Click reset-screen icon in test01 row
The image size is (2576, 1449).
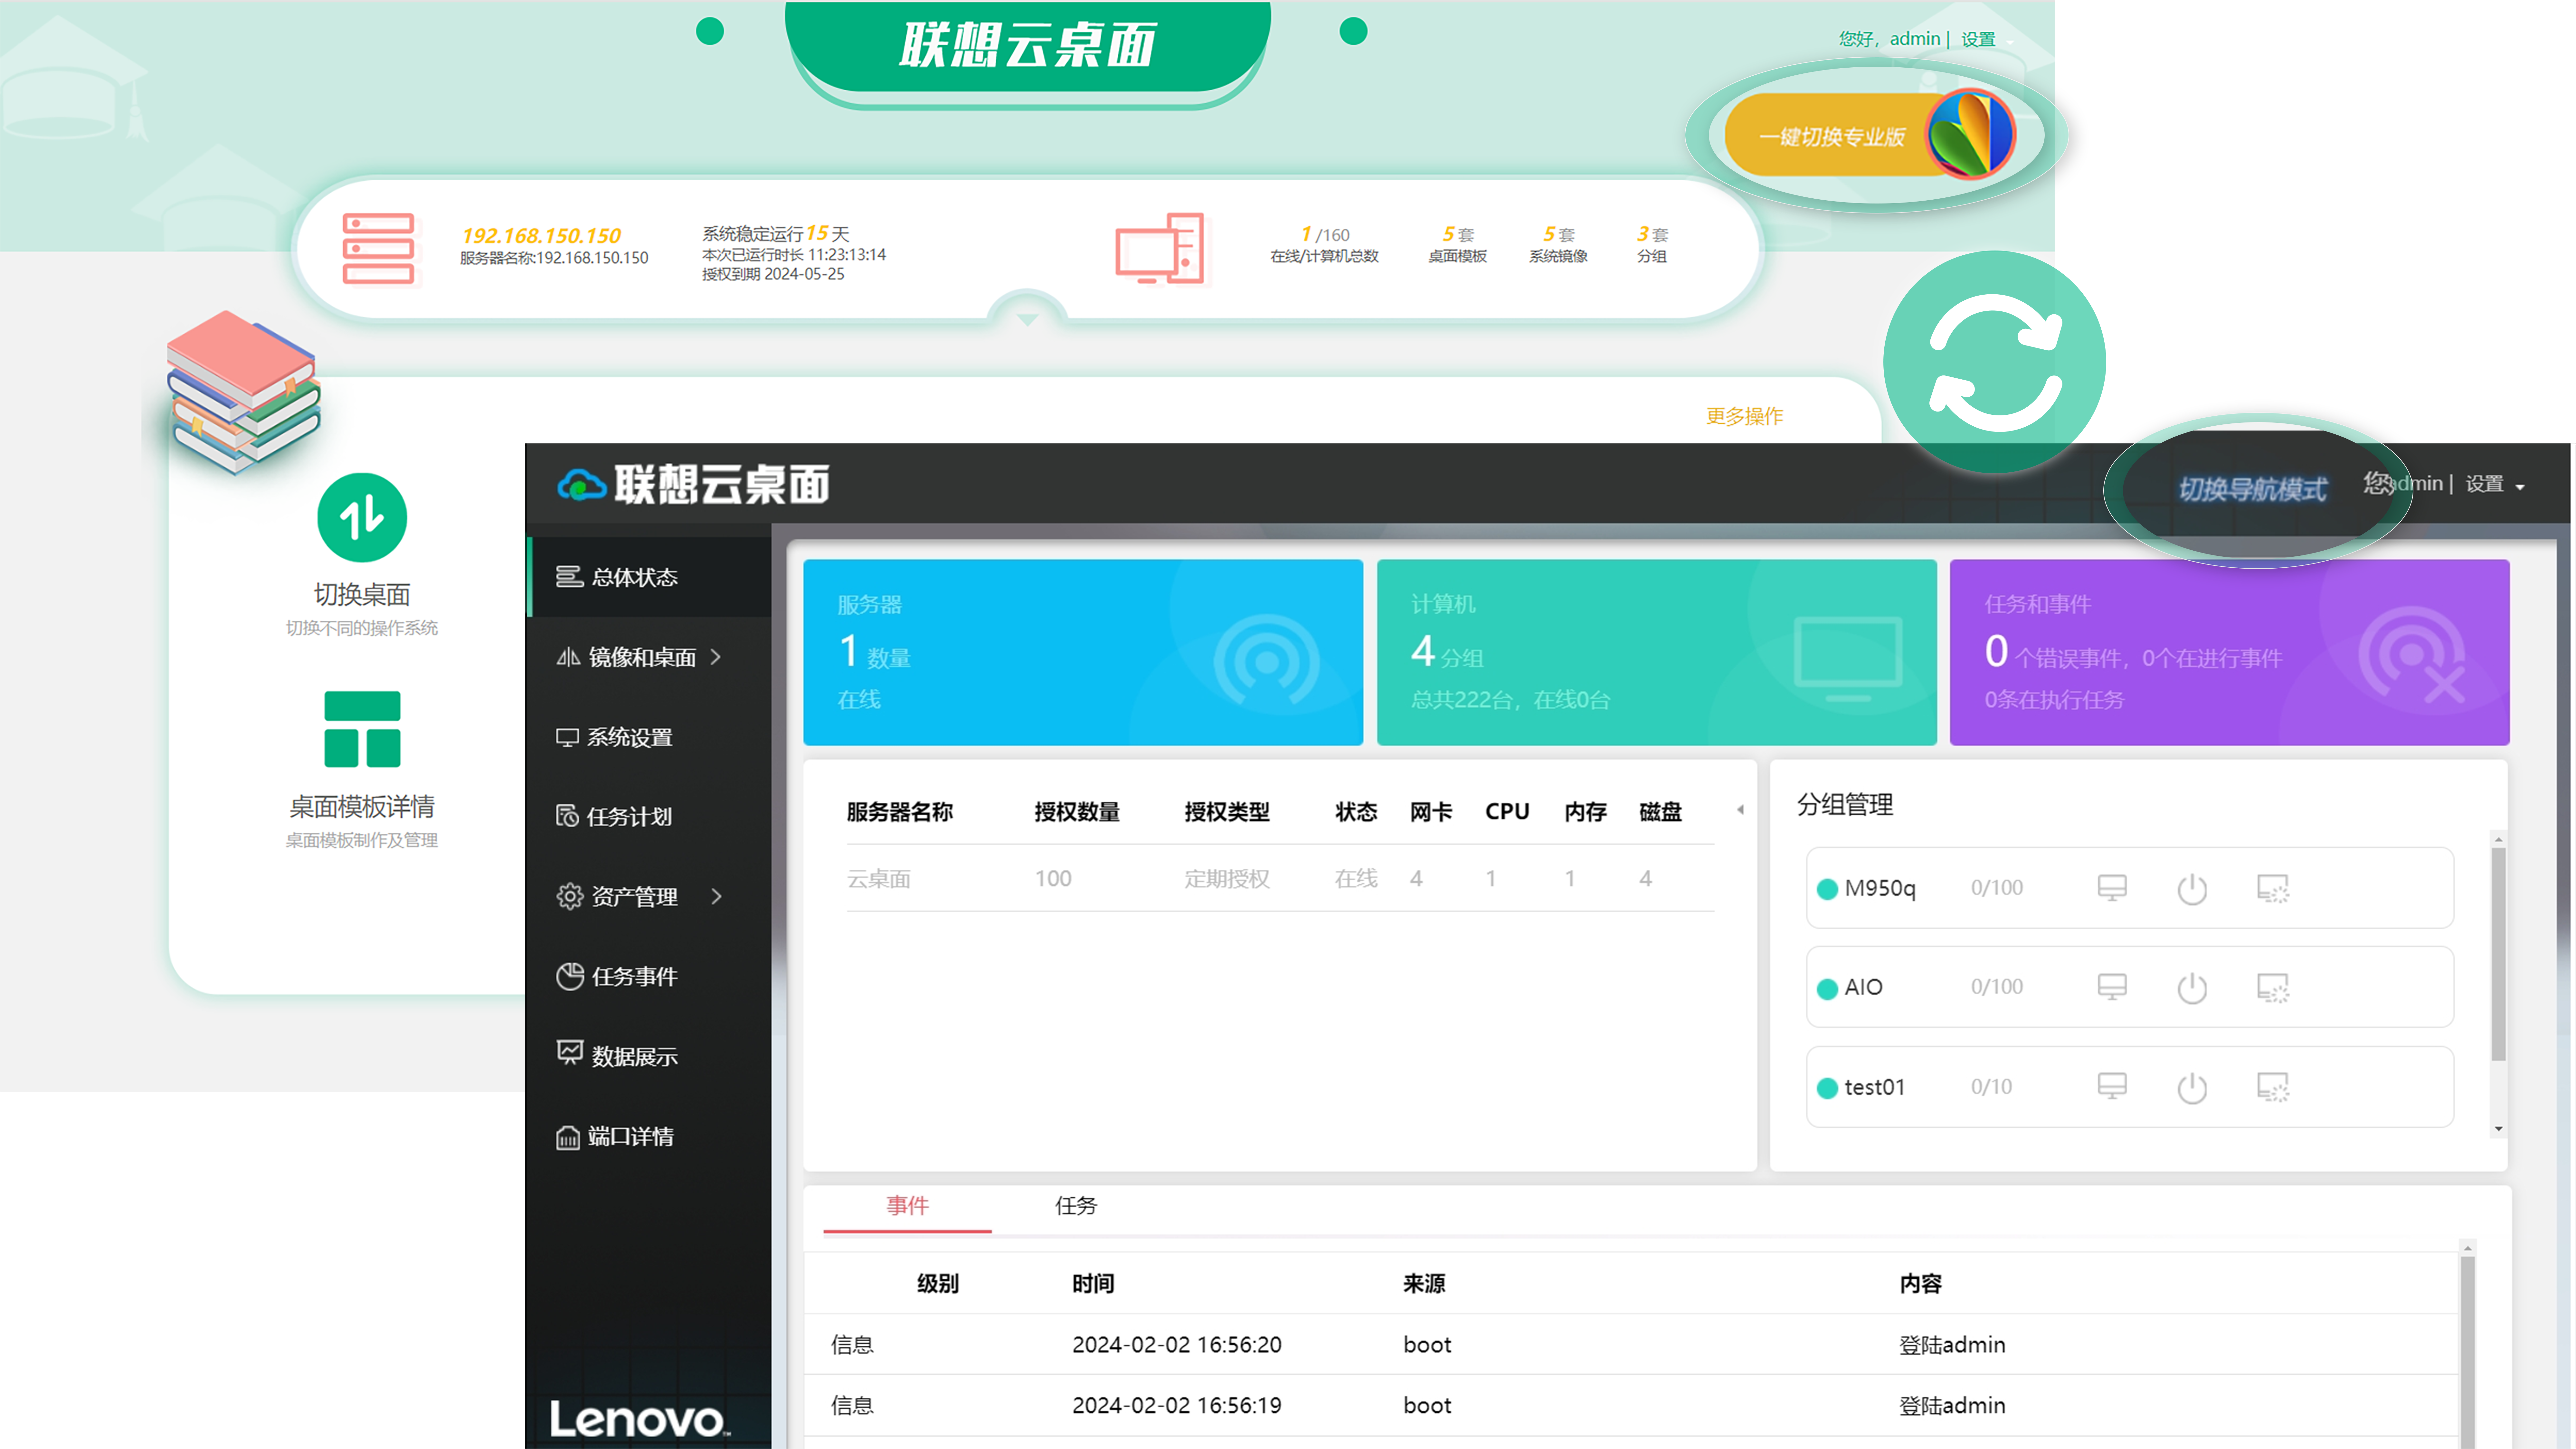2273,1087
